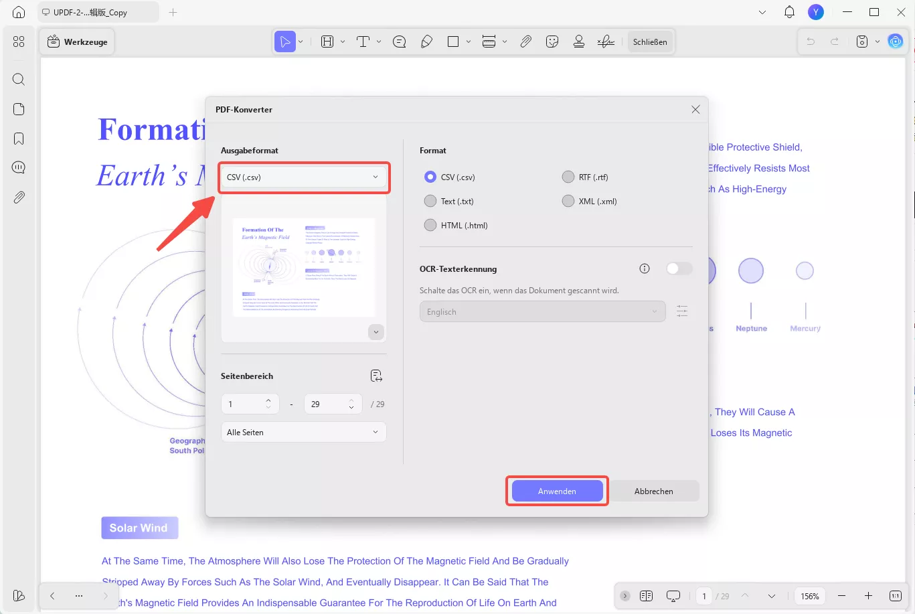Screen dimensions: 915x614
Task: Cancel the dialog via Abbrechen
Action: coord(654,490)
